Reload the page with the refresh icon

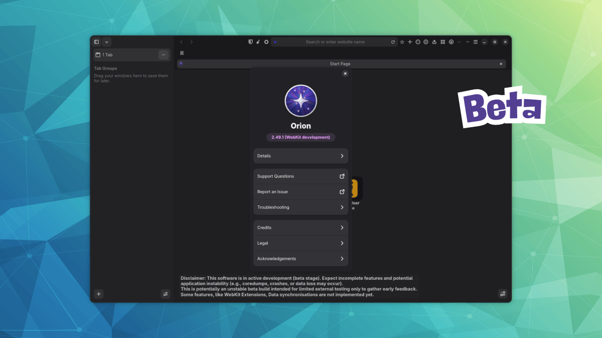coord(393,42)
